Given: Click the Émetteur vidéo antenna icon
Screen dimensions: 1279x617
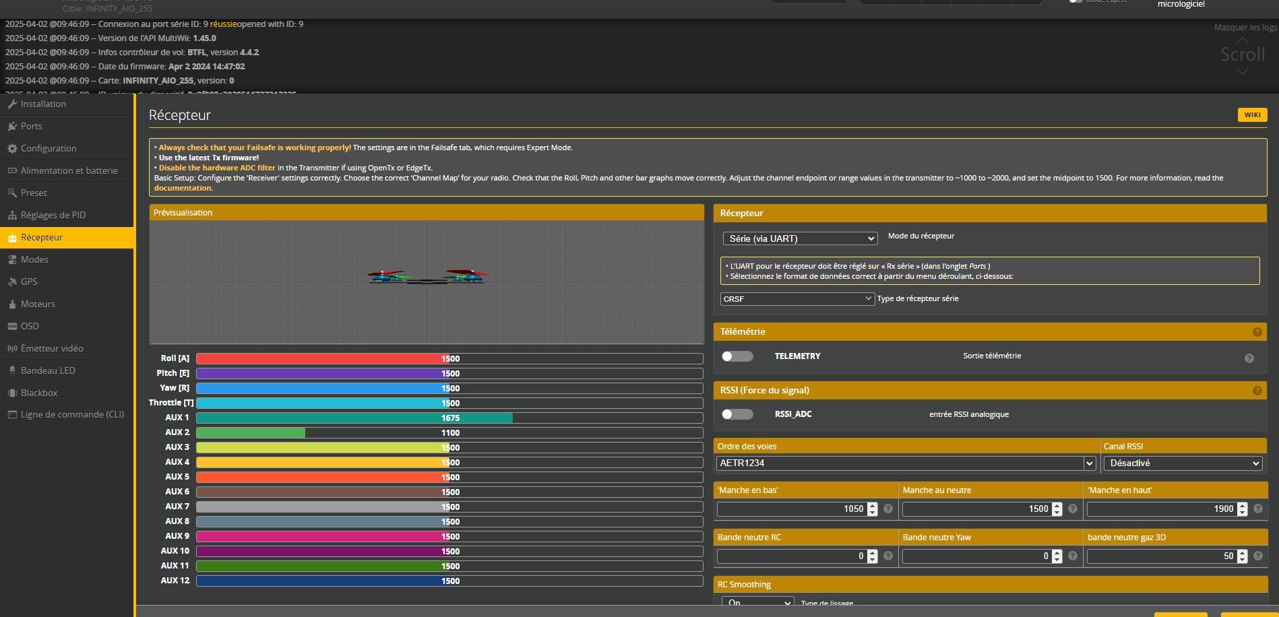Looking at the screenshot, I should 12,349.
